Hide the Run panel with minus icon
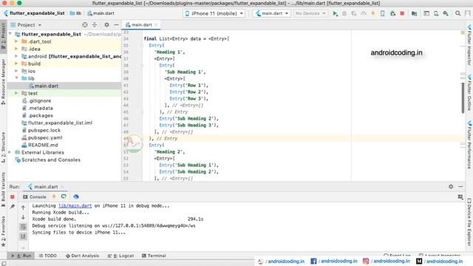 pos(460,187)
